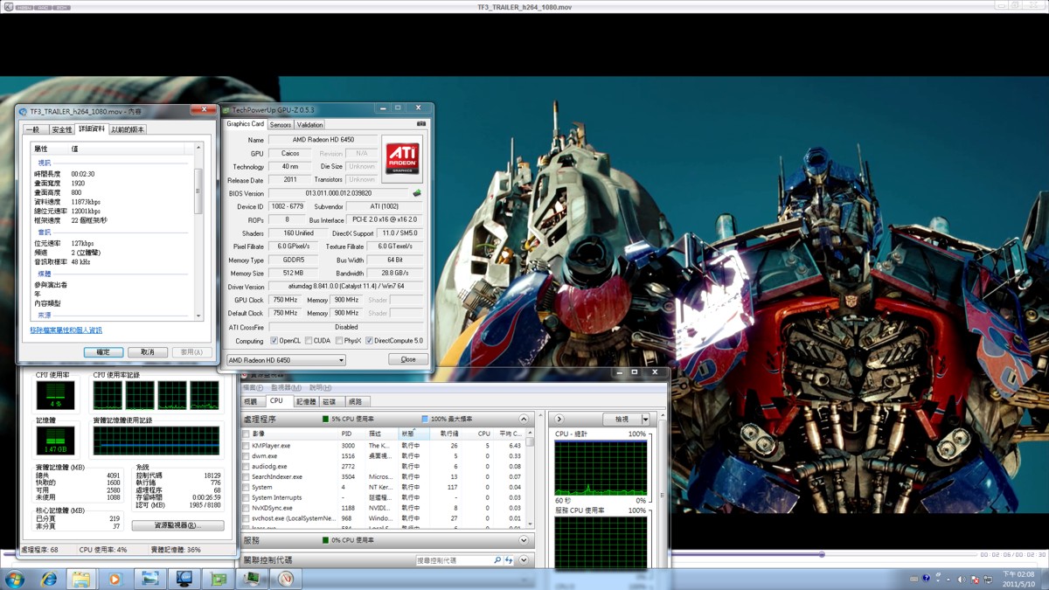The image size is (1049, 590).
Task: Check the KMPlayer.exe process checkbox
Action: coord(247,446)
